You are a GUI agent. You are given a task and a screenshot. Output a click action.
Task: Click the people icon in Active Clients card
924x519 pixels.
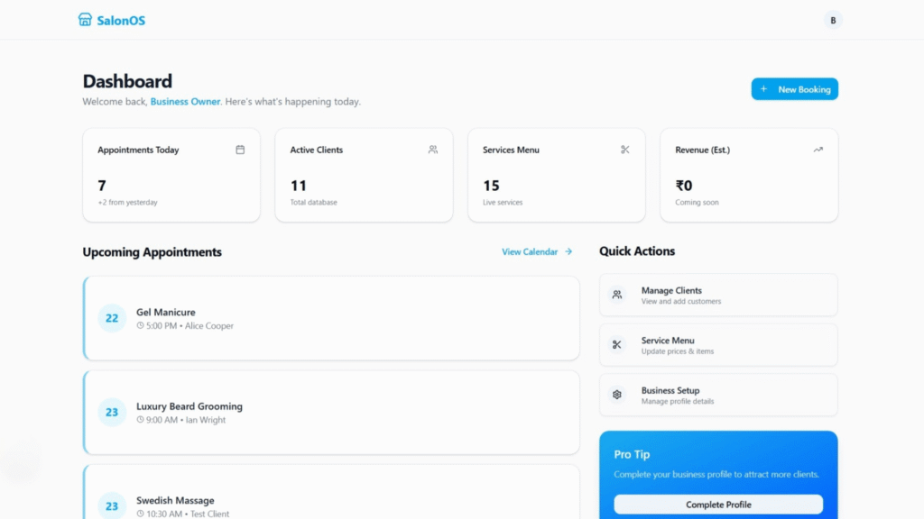coord(433,150)
